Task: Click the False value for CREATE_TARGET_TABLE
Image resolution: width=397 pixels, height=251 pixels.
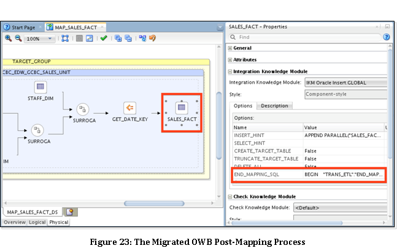Action: 310,151
